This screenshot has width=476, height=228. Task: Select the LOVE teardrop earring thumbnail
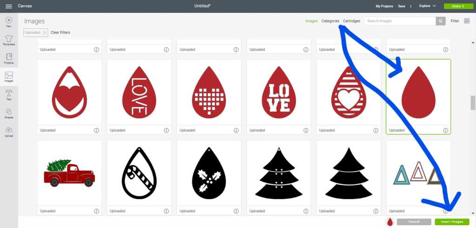139,92
